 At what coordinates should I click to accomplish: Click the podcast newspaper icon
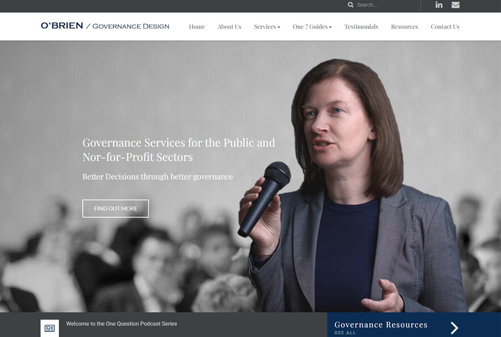50,328
